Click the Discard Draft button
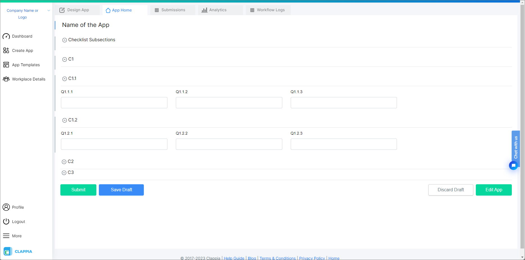The height and width of the screenshot is (260, 525). coord(451,190)
